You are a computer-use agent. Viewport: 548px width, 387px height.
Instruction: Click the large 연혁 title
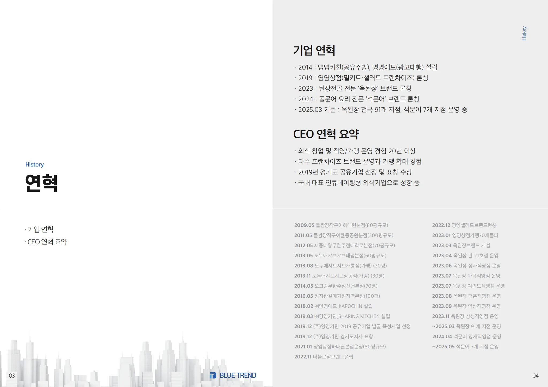tap(41, 183)
